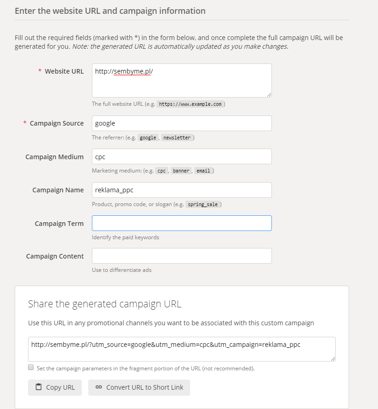This screenshot has height=409, width=378.
Task: Focus the empty Campaign Term field
Action: click(181, 223)
